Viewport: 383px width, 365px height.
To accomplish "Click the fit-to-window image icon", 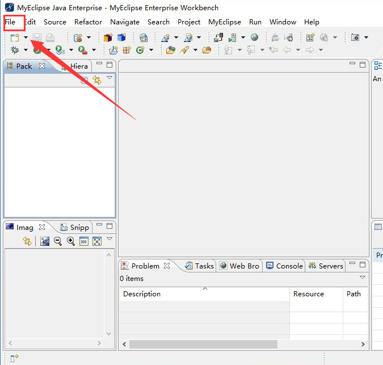I will coord(97,241).
